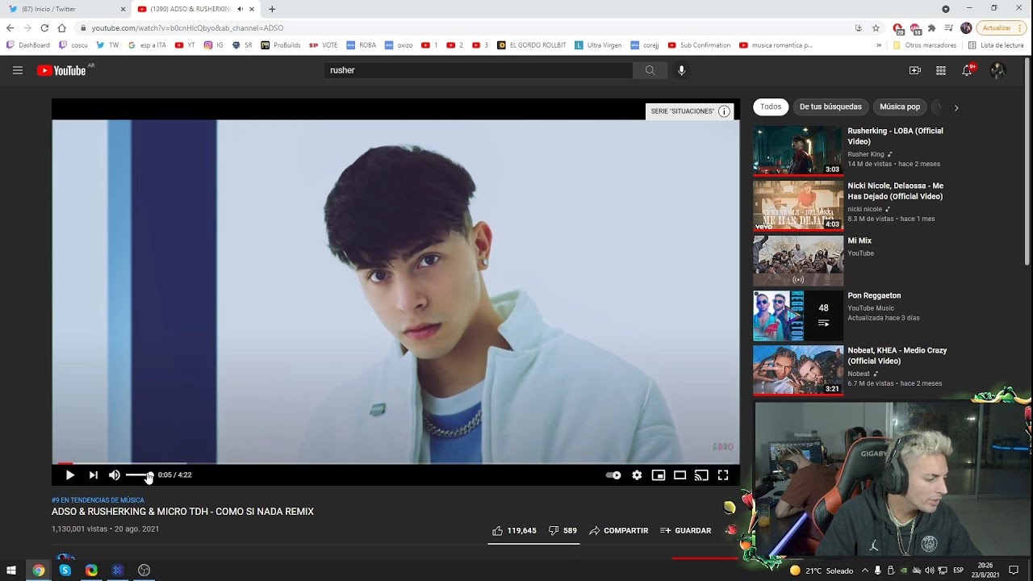
Task: Go back with the browser back arrow
Action: 10,27
